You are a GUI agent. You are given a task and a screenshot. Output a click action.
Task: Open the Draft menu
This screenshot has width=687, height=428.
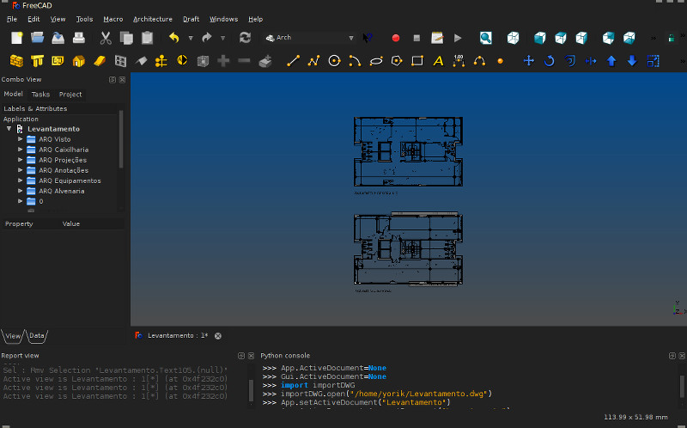pyautogui.click(x=191, y=19)
